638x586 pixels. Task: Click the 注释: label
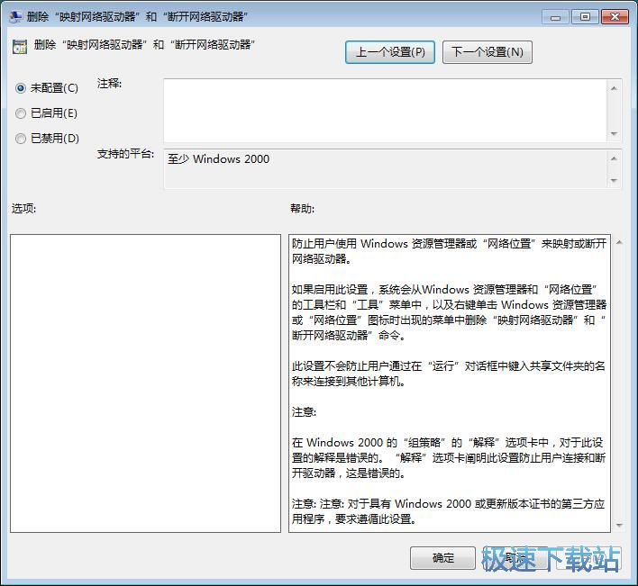(x=109, y=84)
